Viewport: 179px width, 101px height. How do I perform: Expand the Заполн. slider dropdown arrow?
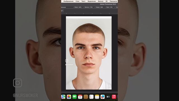(x=95, y=7)
